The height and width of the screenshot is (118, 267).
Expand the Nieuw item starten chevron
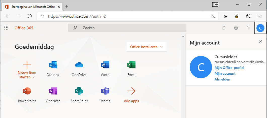tap(33, 77)
